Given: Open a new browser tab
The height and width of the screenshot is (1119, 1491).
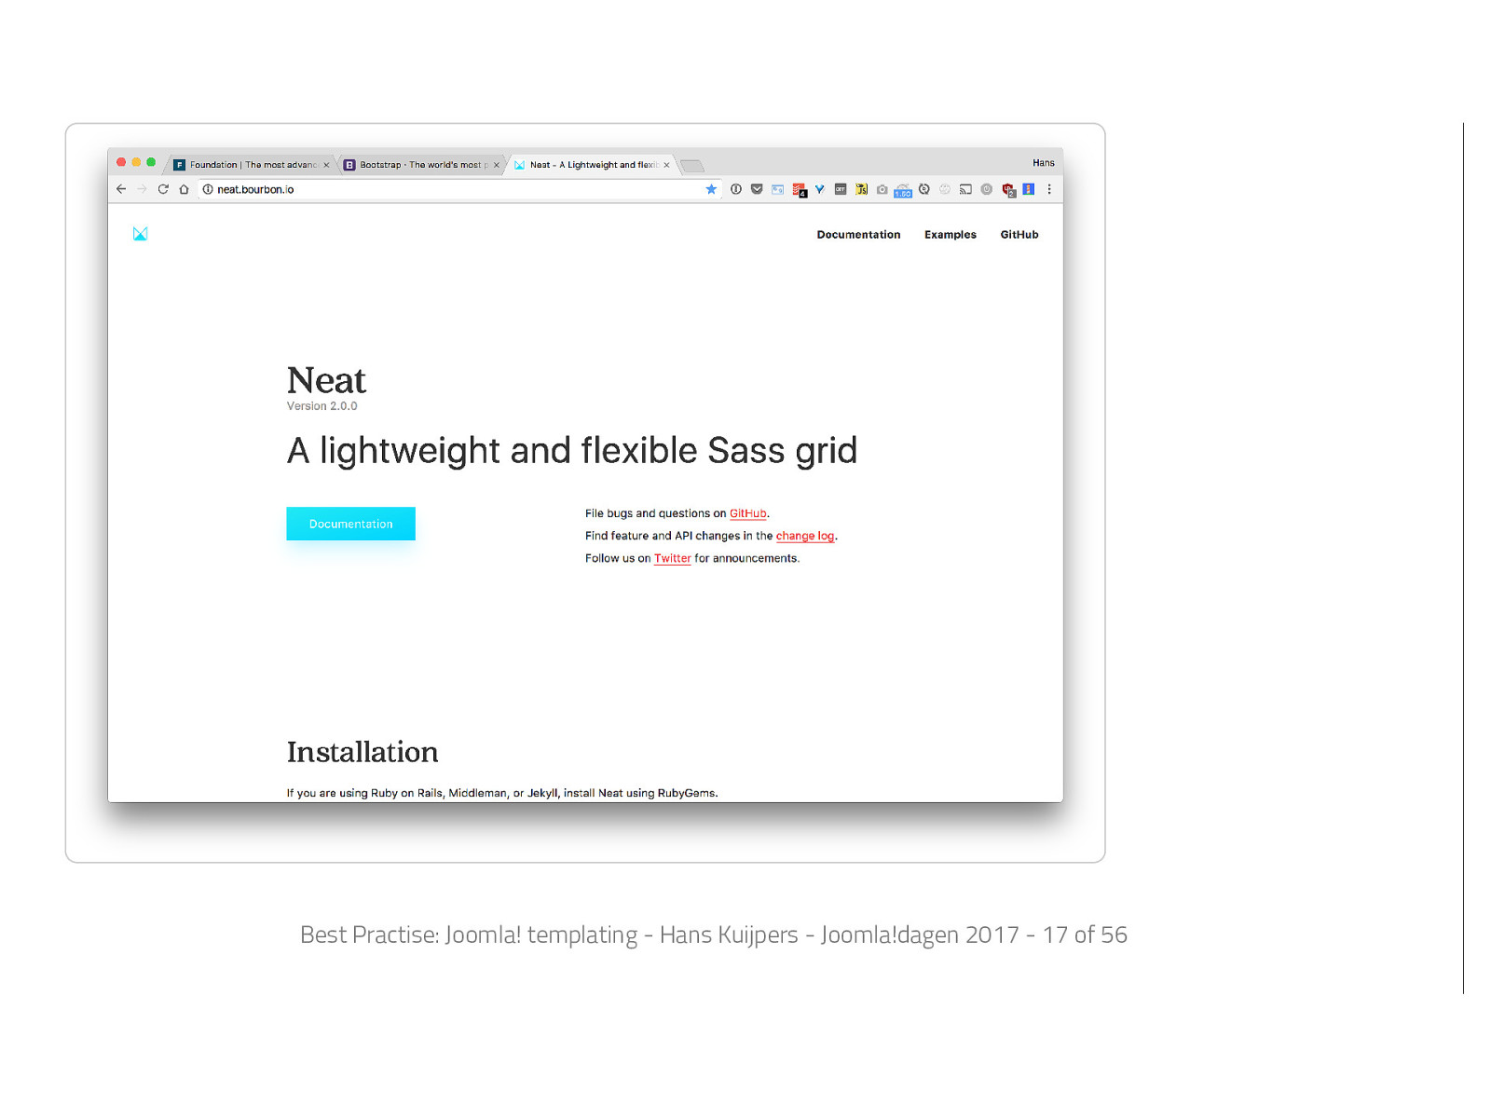Looking at the screenshot, I should [x=692, y=166].
